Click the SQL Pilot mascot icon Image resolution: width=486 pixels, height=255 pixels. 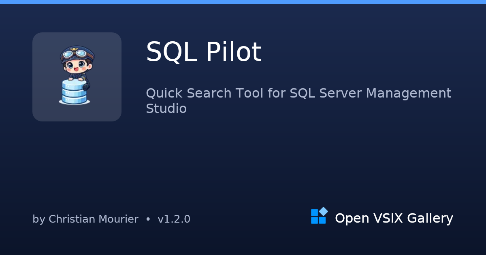pos(77,77)
